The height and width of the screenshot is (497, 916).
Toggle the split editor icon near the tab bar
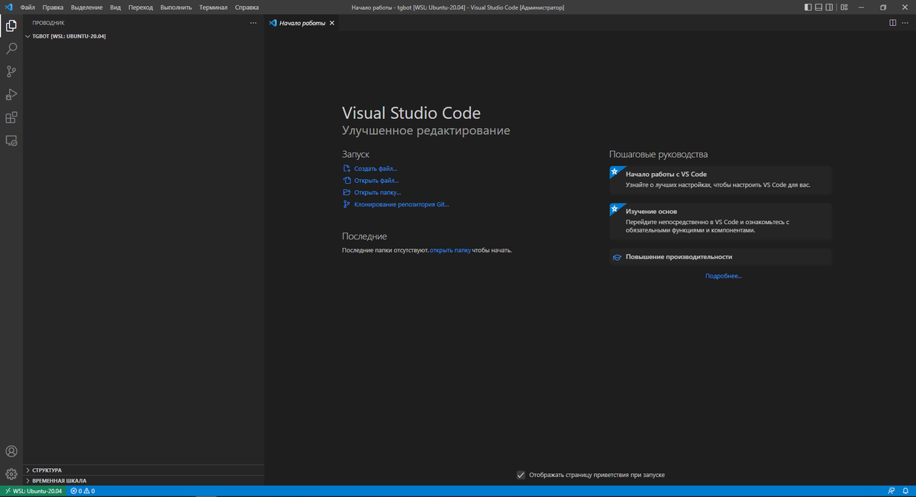click(893, 23)
